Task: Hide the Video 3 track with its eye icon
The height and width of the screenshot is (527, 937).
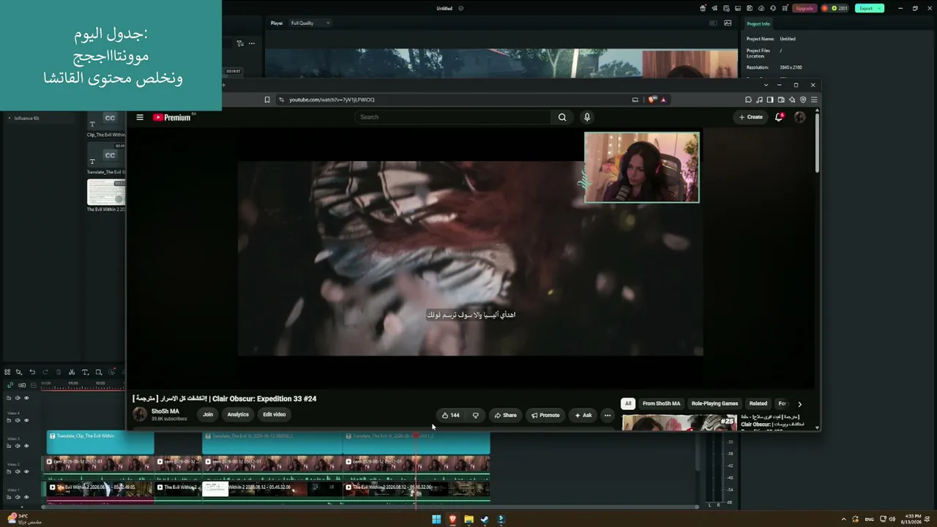Action: click(x=26, y=446)
